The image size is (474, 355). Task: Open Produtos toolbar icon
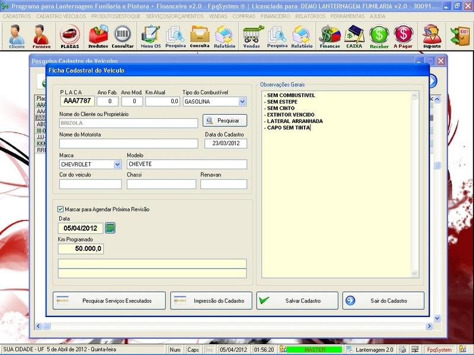pyautogui.click(x=98, y=36)
